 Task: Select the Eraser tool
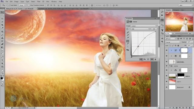(2, 44)
